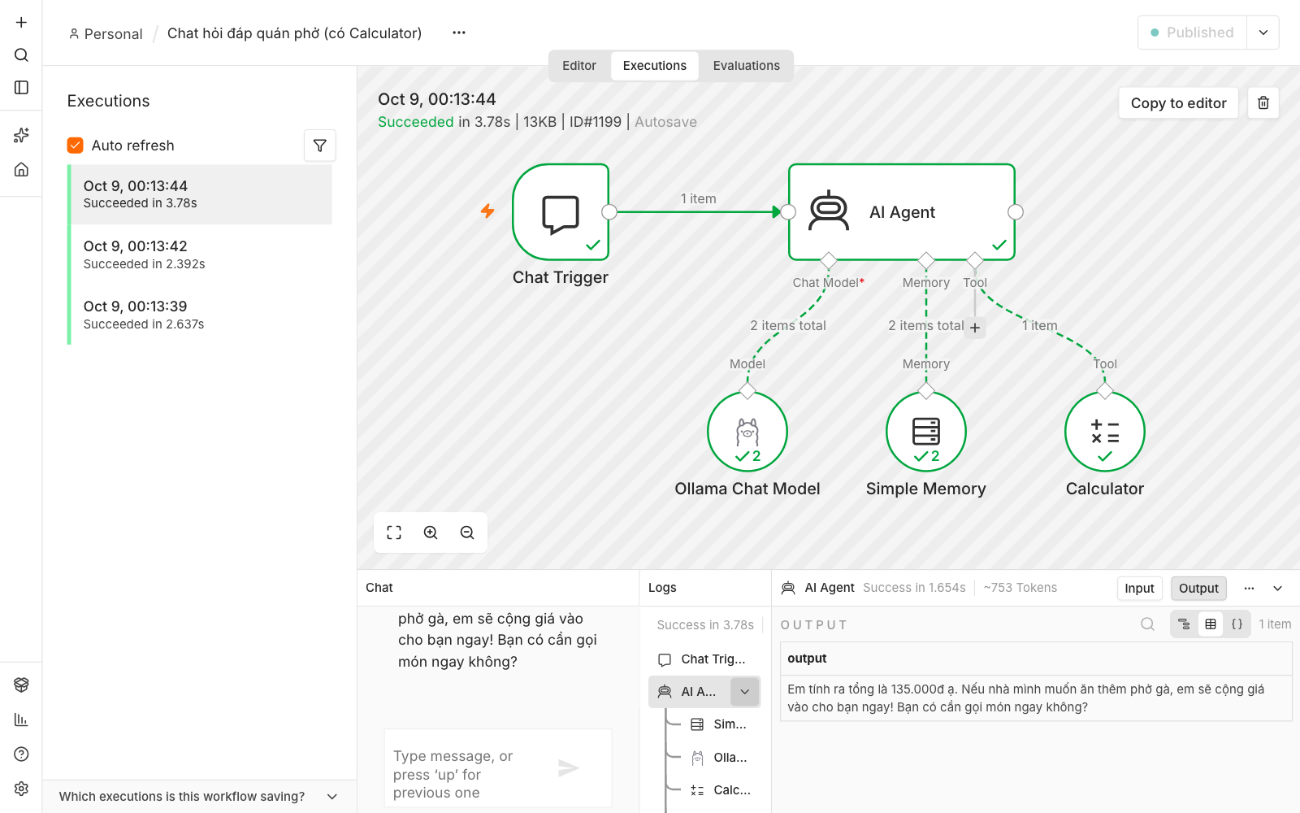Viewport: 1300px width, 813px height.
Task: Open the AI assistant sparkle icon
Action: (21, 135)
